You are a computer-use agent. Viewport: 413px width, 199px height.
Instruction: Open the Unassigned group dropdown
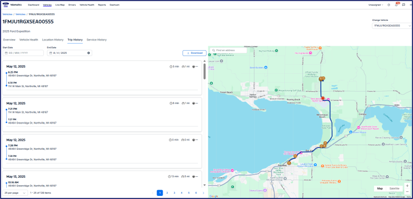tap(376, 5)
